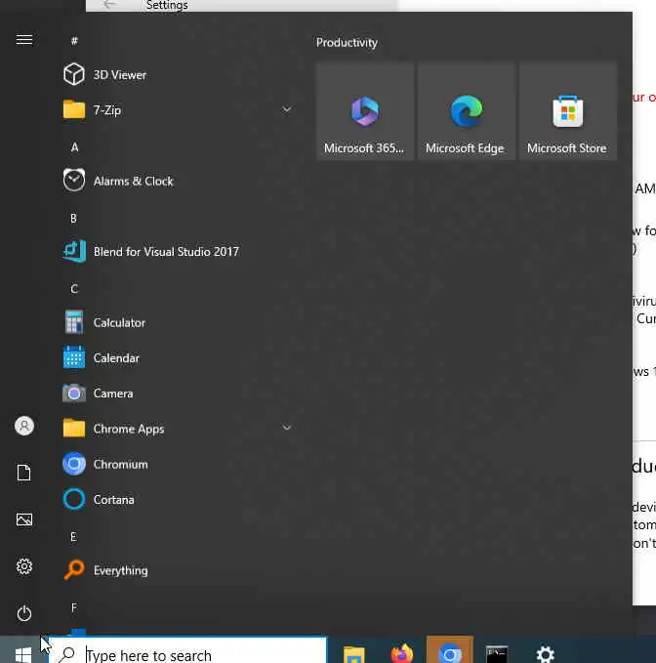Screen dimensions: 656x663
Task: Open Calendar app
Action: pos(176,358)
